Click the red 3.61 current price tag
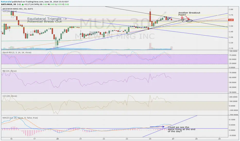This screenshot has width=240, height=141. coord(231,20)
